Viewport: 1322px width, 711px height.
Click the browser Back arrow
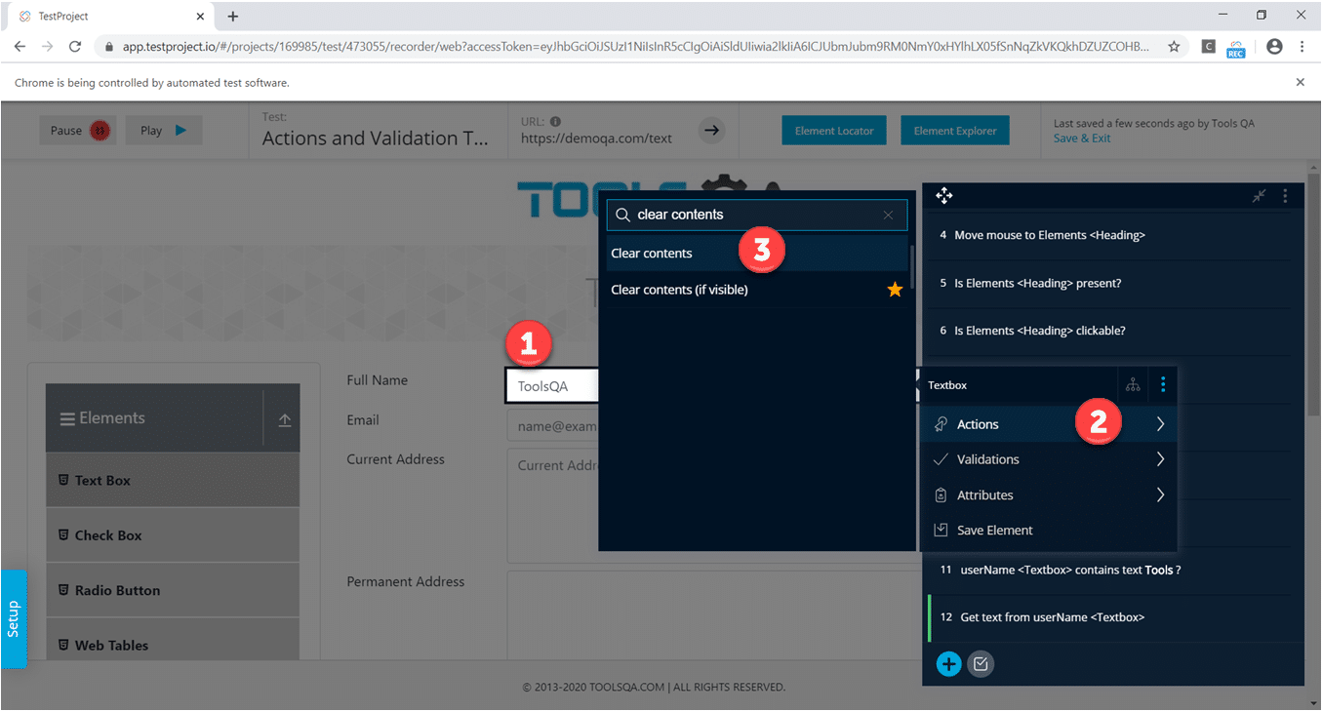pyautogui.click(x=20, y=46)
